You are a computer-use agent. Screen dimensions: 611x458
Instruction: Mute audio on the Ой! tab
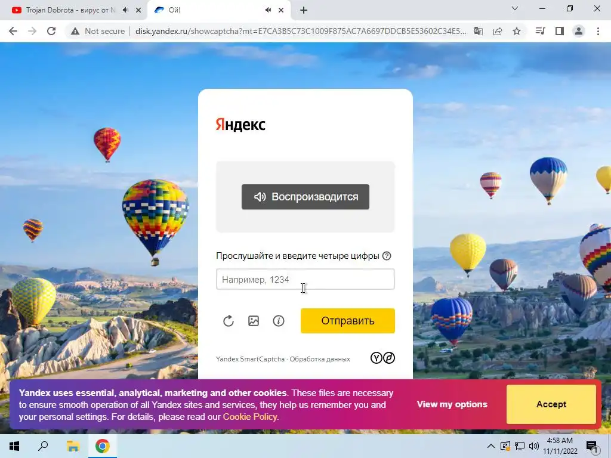coord(268,10)
